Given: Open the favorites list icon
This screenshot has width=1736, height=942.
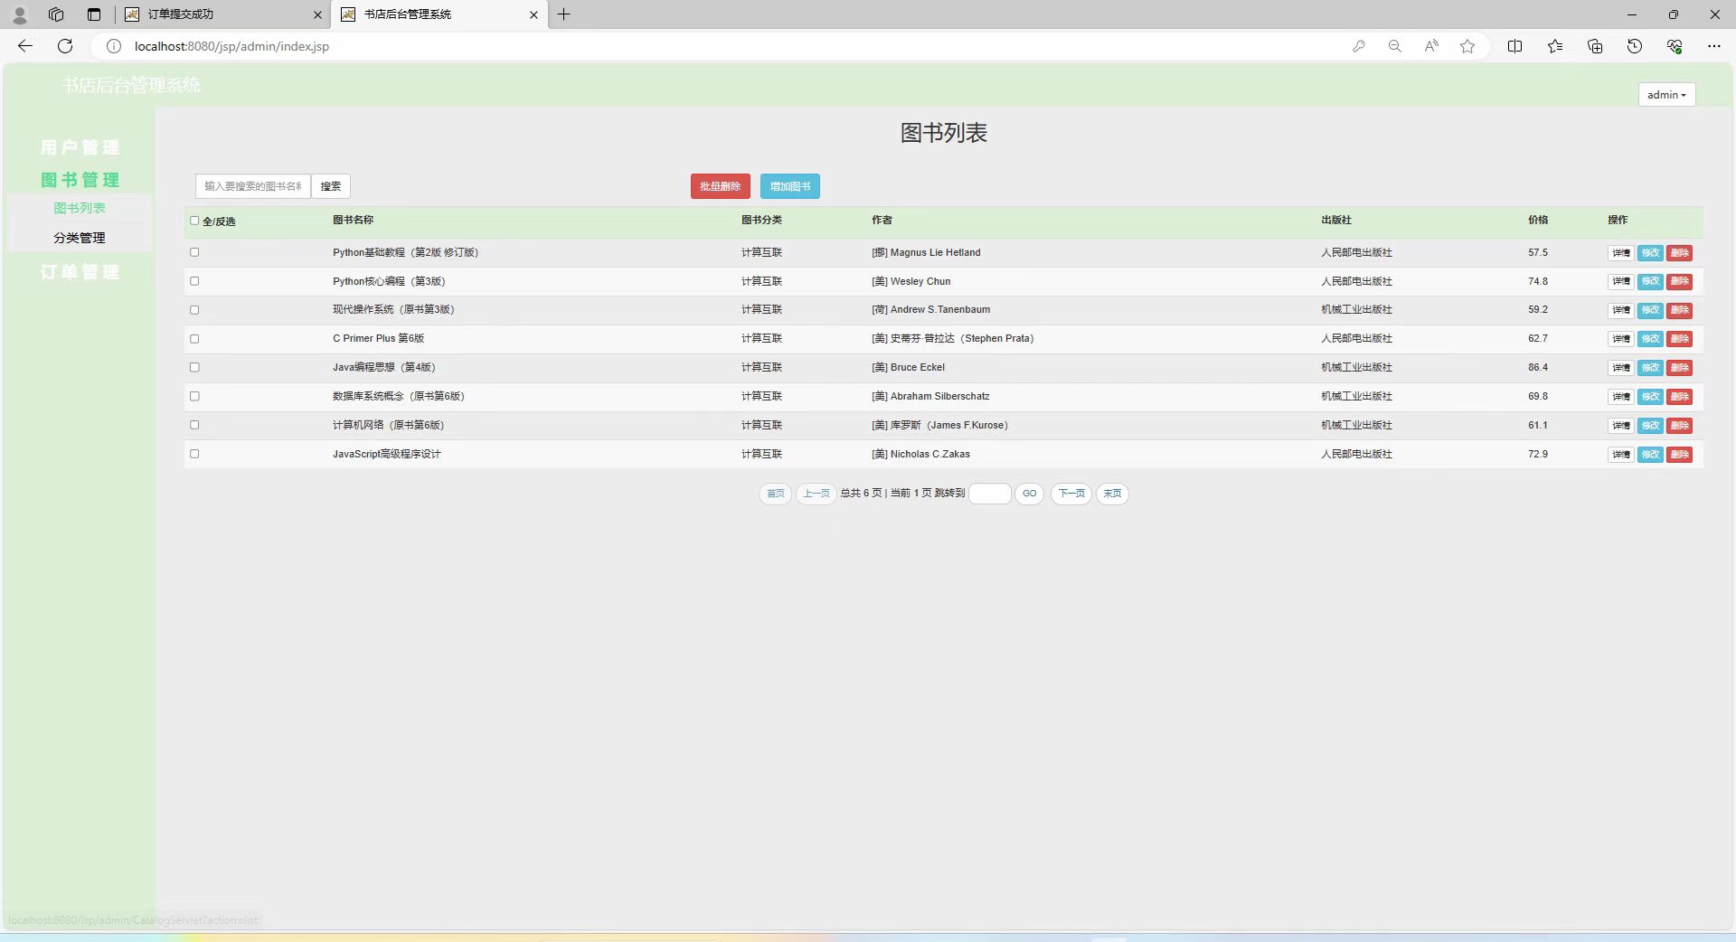Looking at the screenshot, I should pos(1555,46).
